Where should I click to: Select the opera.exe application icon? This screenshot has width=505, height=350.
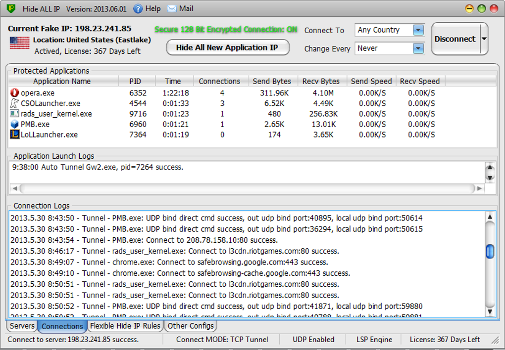(x=14, y=92)
